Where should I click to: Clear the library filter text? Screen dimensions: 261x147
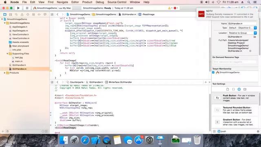[258, 131]
